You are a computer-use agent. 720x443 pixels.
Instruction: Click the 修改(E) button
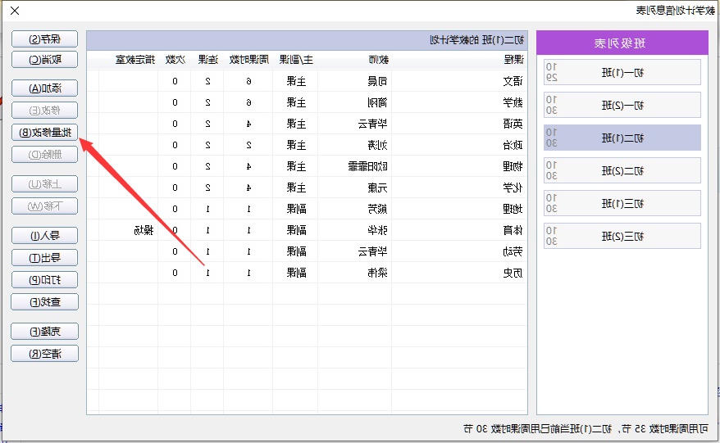[44, 110]
